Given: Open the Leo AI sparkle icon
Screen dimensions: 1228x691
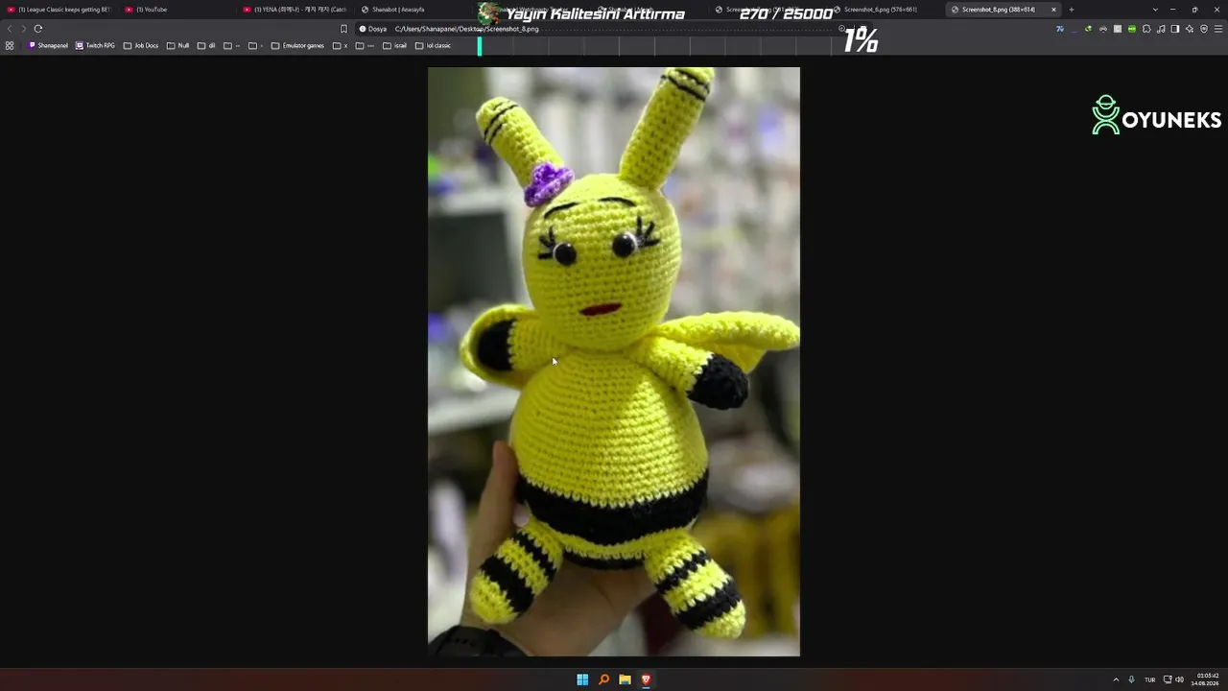Looking at the screenshot, I should tap(1190, 29).
